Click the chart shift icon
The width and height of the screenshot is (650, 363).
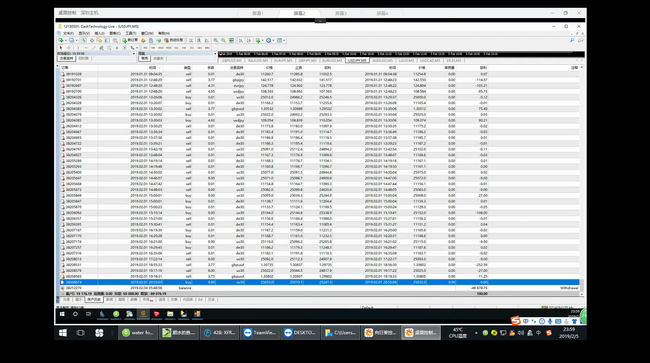(x=249, y=40)
